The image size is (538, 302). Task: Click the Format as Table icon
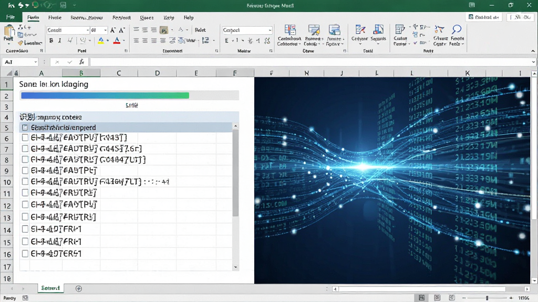tap(314, 30)
